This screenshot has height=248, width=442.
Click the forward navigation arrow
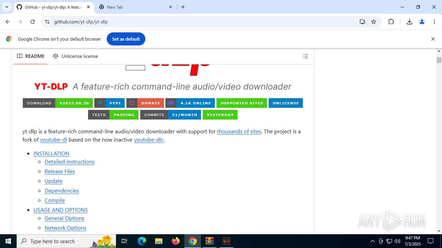tap(20, 22)
